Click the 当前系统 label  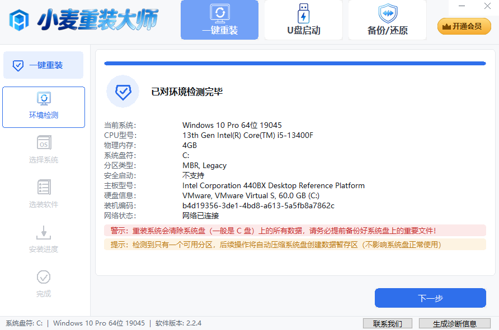tap(120, 125)
